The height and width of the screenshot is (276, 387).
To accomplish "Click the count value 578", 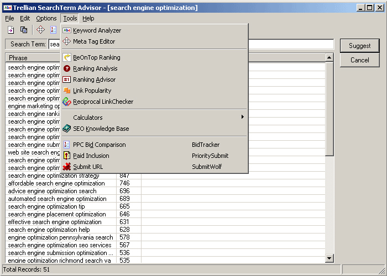I will (x=124, y=237).
